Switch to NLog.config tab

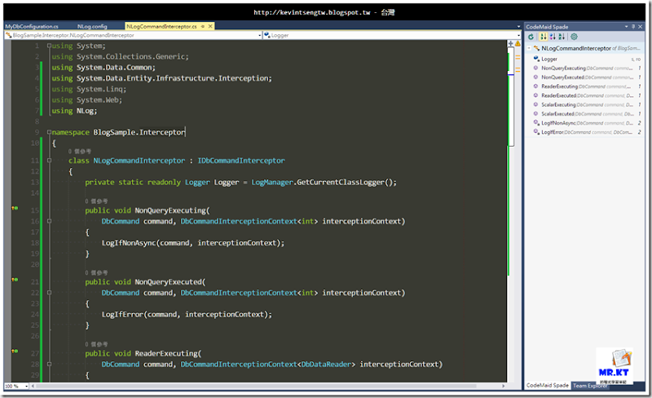92,27
